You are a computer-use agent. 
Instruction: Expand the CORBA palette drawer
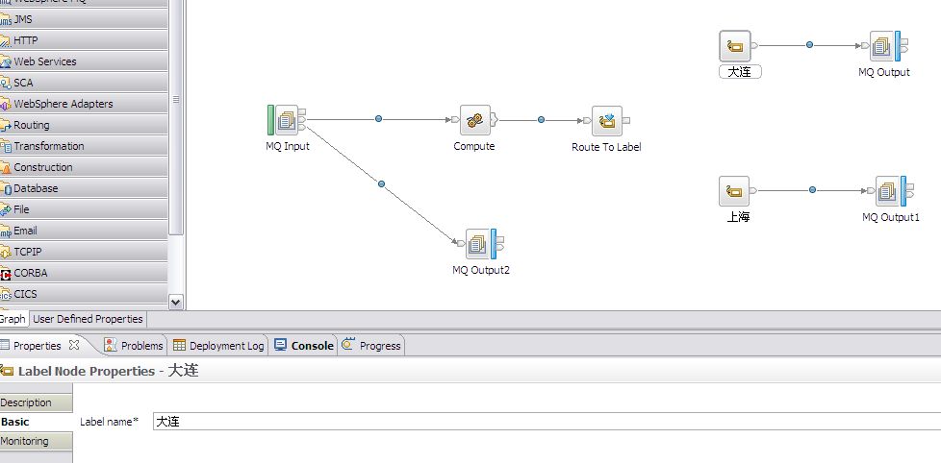click(84, 273)
